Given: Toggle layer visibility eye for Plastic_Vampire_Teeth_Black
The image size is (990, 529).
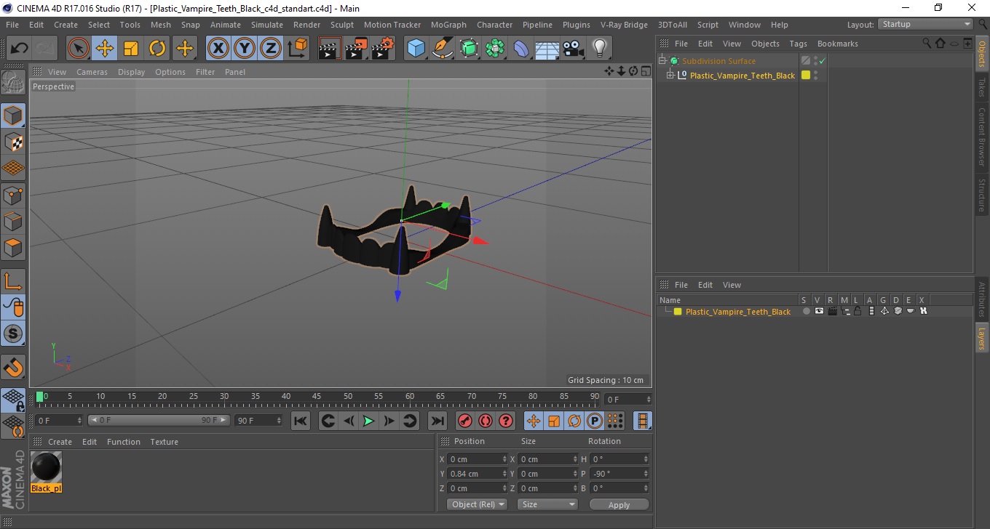Looking at the screenshot, I should (819, 311).
